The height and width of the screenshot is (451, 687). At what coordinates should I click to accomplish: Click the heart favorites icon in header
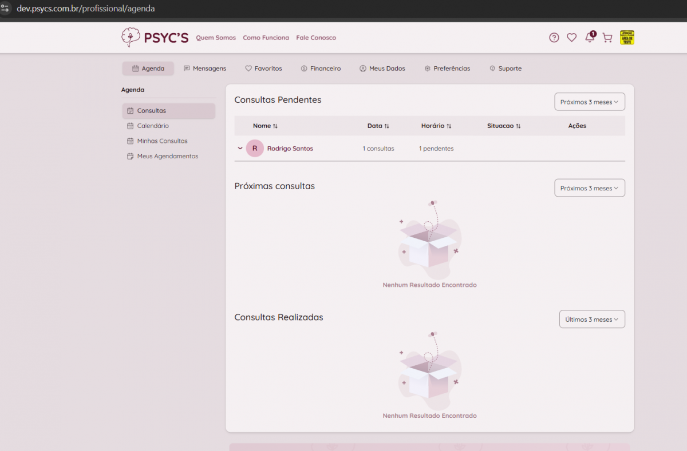coord(571,38)
